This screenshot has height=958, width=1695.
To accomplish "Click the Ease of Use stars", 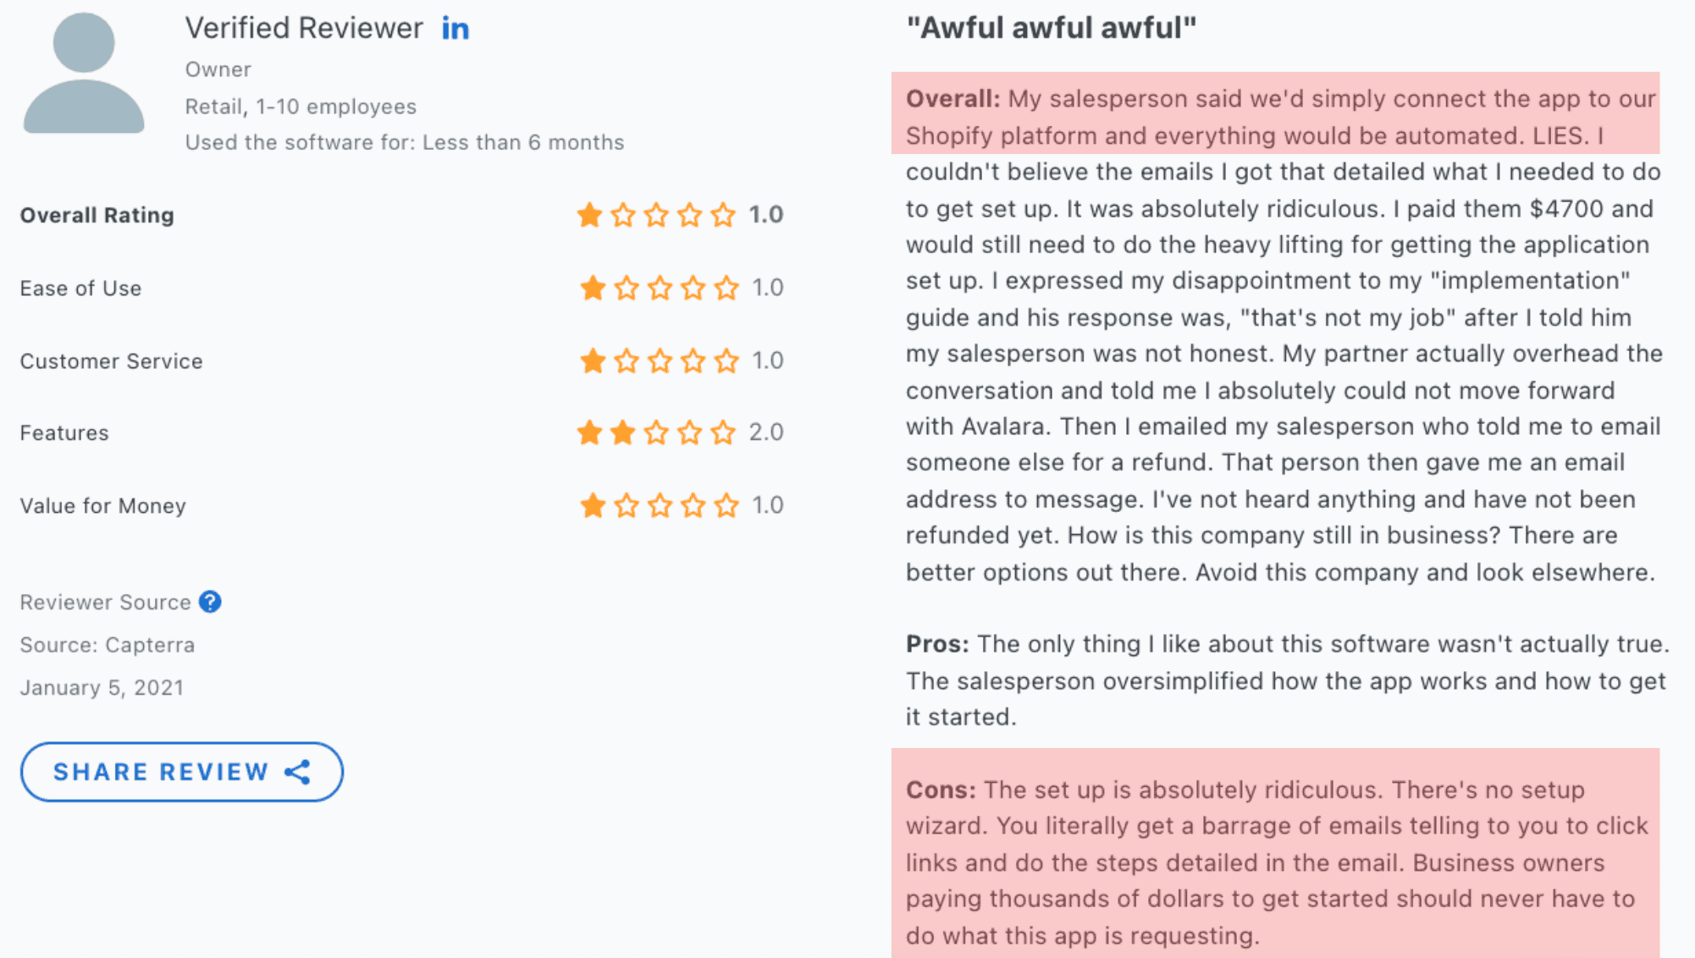I will (x=660, y=288).
